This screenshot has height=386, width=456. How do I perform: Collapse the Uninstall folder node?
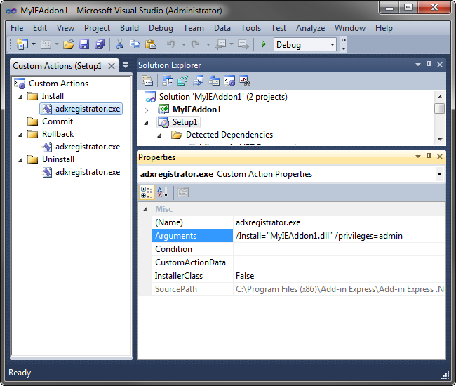pos(20,160)
